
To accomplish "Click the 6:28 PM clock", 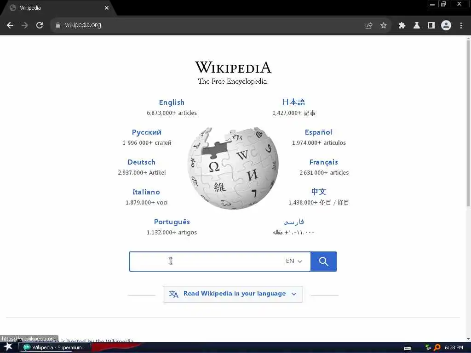I will (454, 347).
